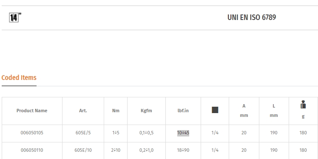Click the 2÷10 Nm value
The height and width of the screenshot is (159, 318).
point(116,150)
